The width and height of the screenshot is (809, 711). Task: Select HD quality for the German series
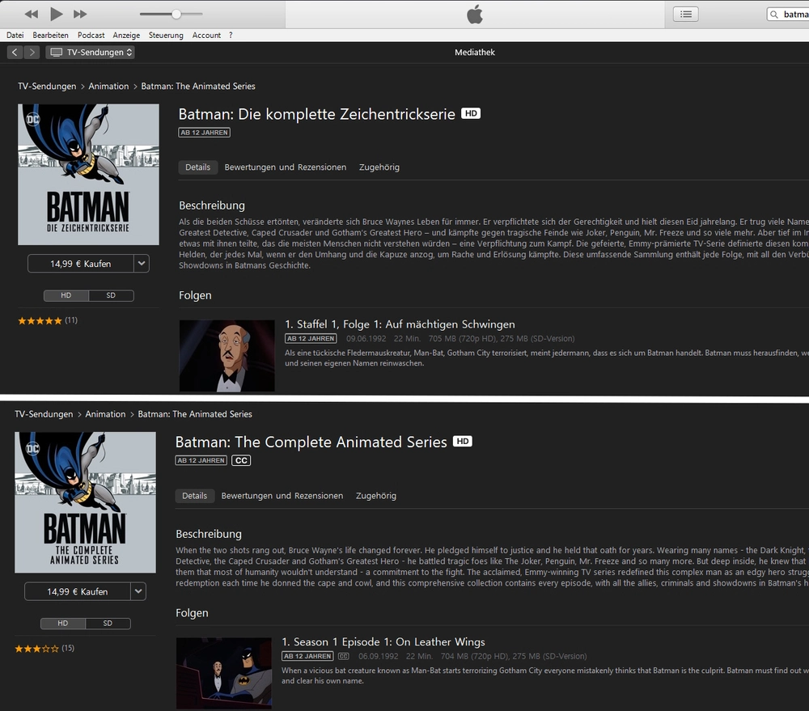[x=66, y=296]
